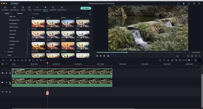This screenshot has height=109, width=203.
Task: Select the Black & White category
Action: [x=14, y=27]
